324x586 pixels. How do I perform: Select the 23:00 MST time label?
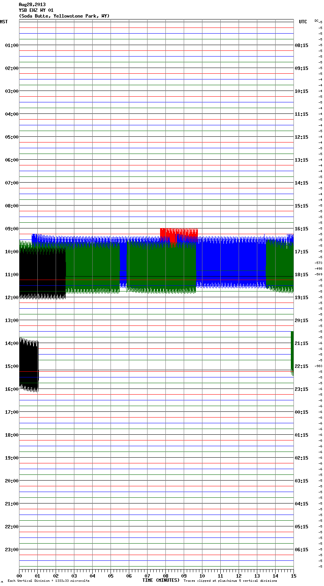(x=11, y=550)
